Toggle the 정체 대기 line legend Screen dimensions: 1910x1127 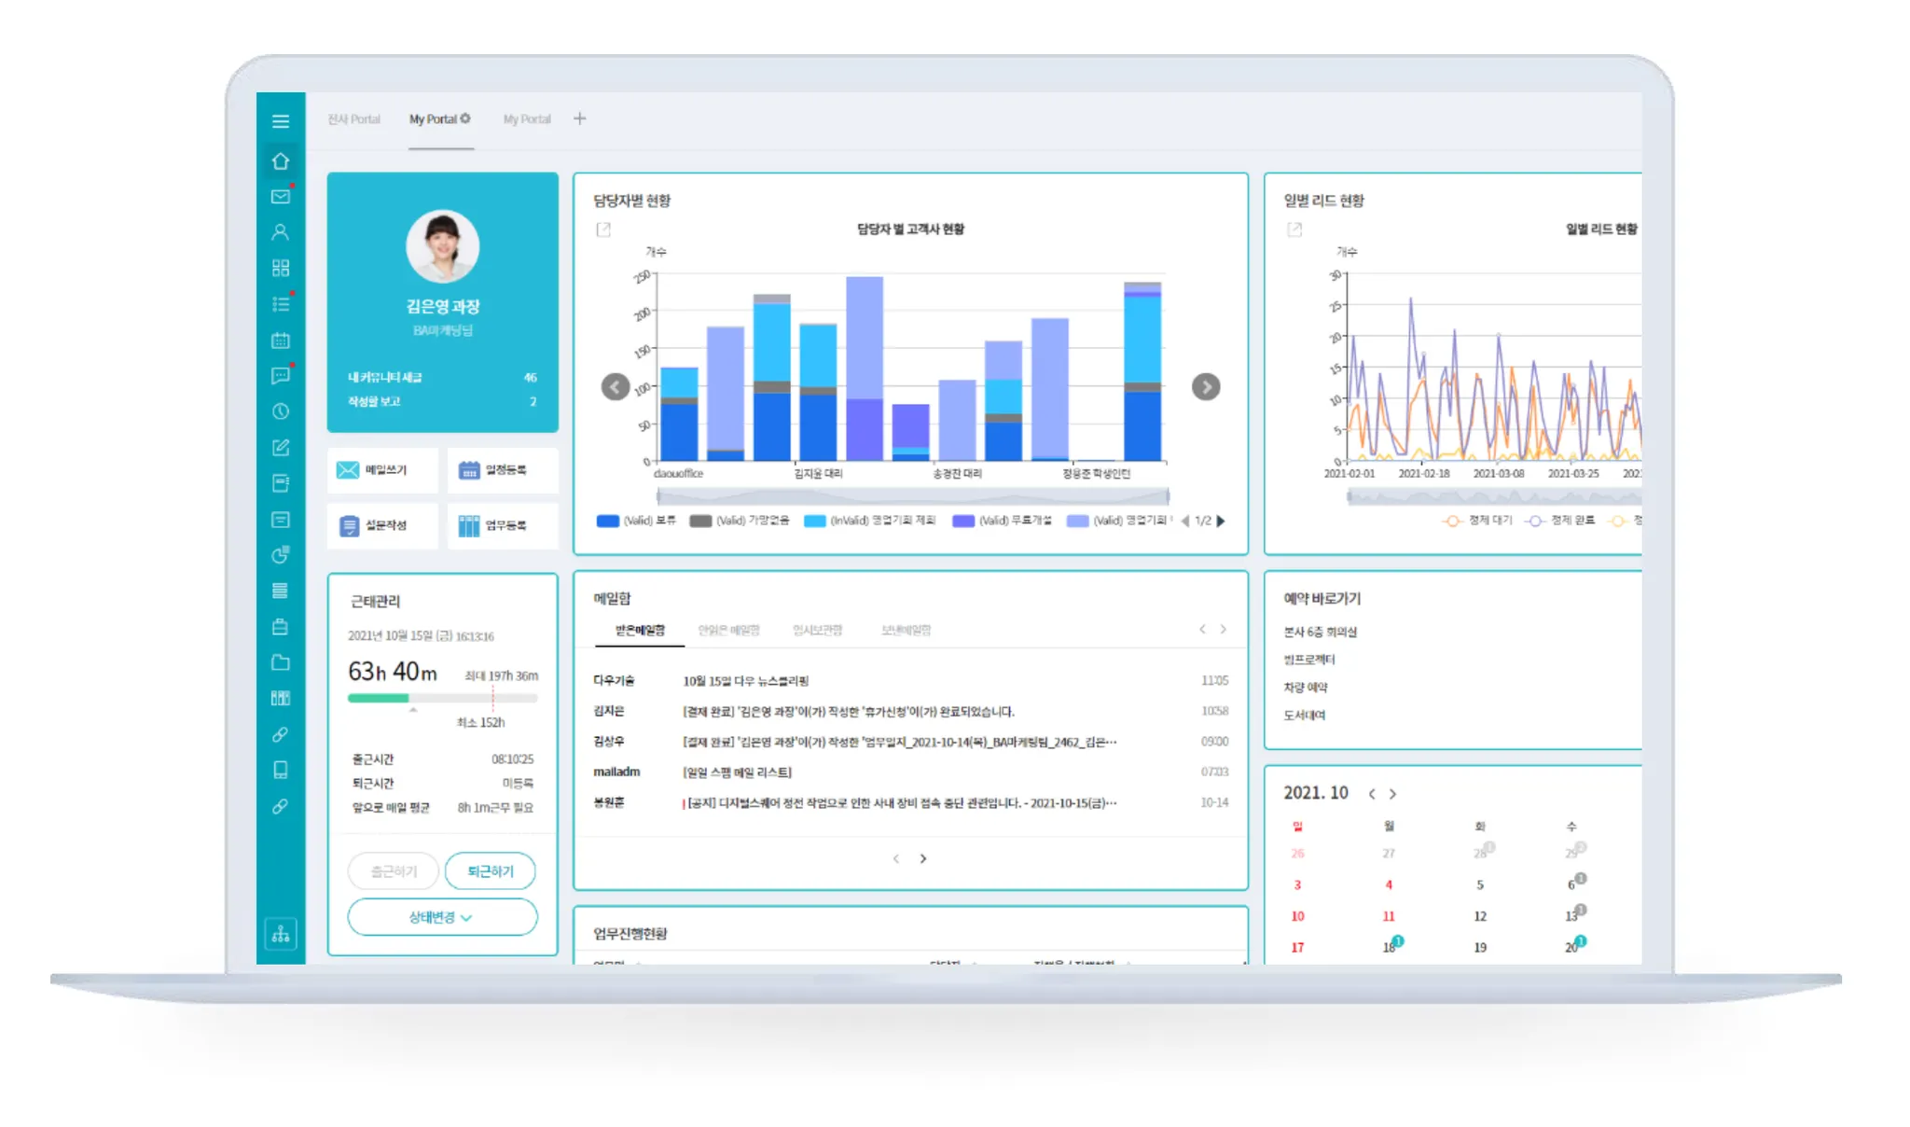[1477, 521]
